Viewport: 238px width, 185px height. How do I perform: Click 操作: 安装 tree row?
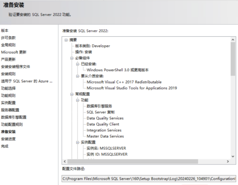[84, 52]
